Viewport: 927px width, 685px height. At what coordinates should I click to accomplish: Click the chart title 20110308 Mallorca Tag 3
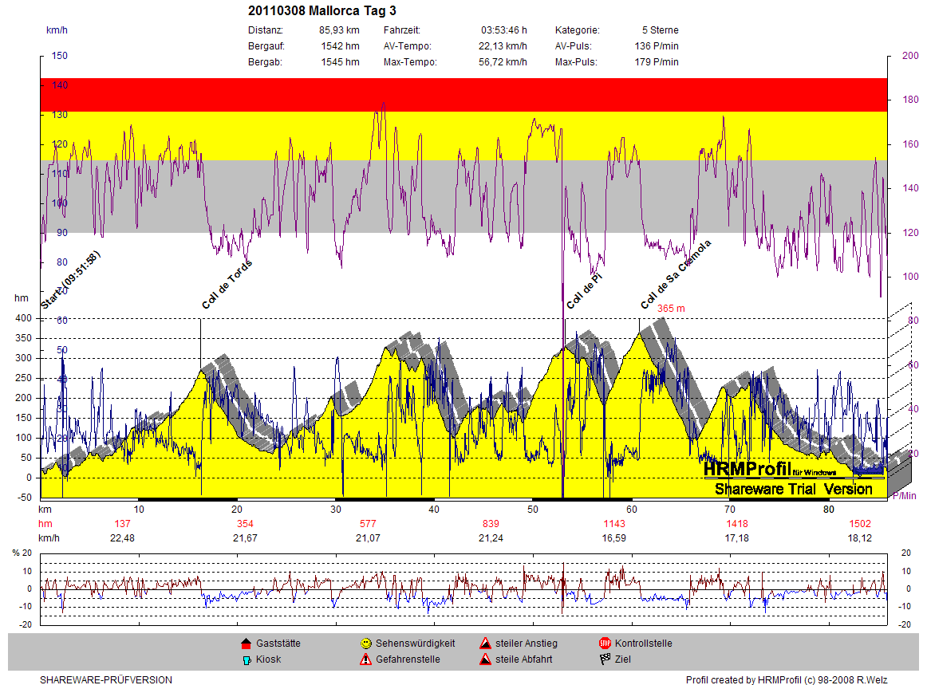[x=322, y=10]
